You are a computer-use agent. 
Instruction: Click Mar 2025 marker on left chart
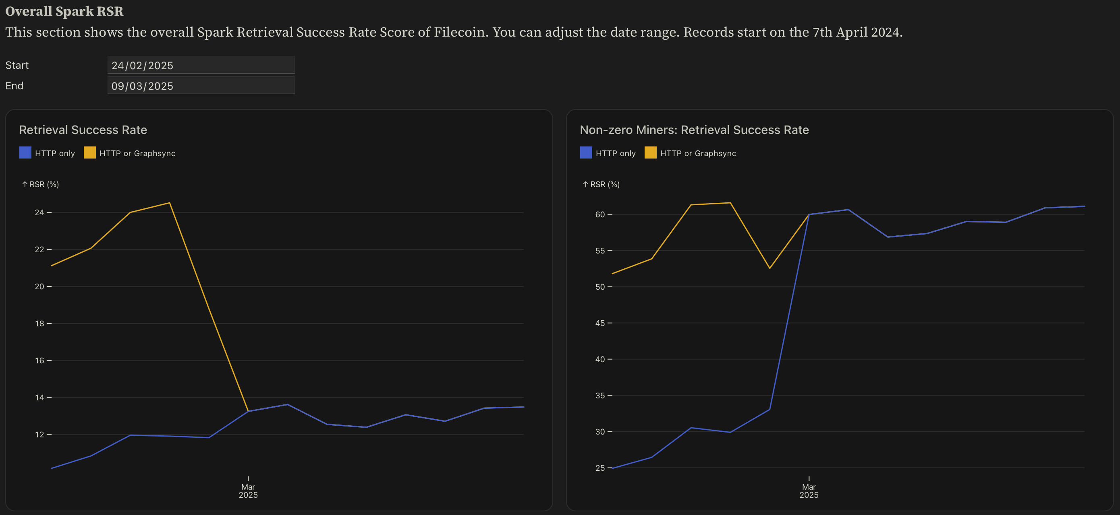(x=248, y=490)
